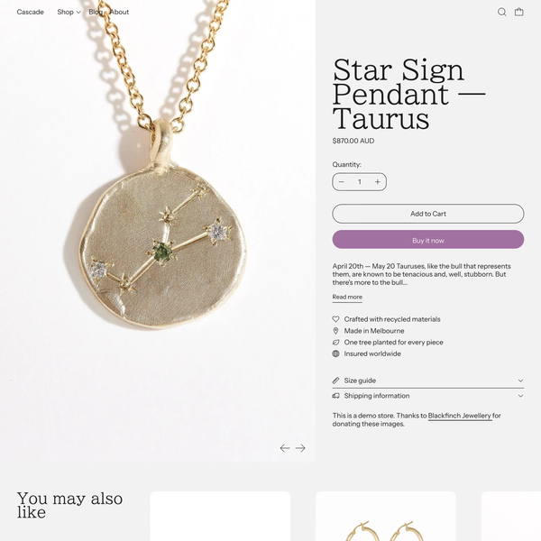This screenshot has width=541, height=541.
Task: Click the purple Buy it now button
Action: pyautogui.click(x=428, y=240)
